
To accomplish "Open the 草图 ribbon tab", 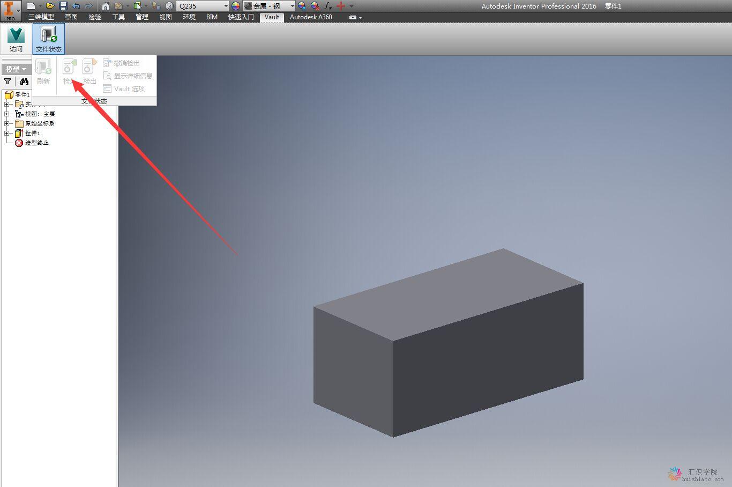I will coord(71,17).
